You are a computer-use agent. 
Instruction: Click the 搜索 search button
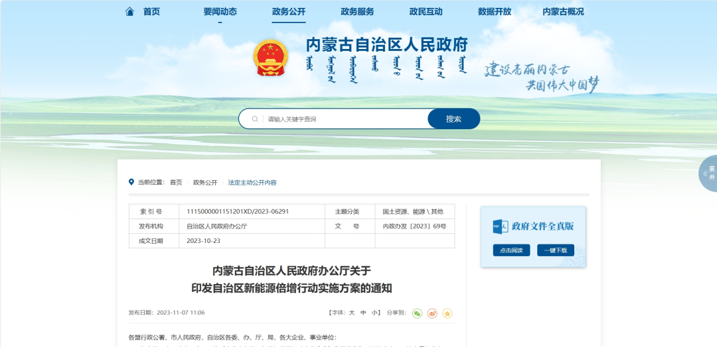click(x=453, y=119)
